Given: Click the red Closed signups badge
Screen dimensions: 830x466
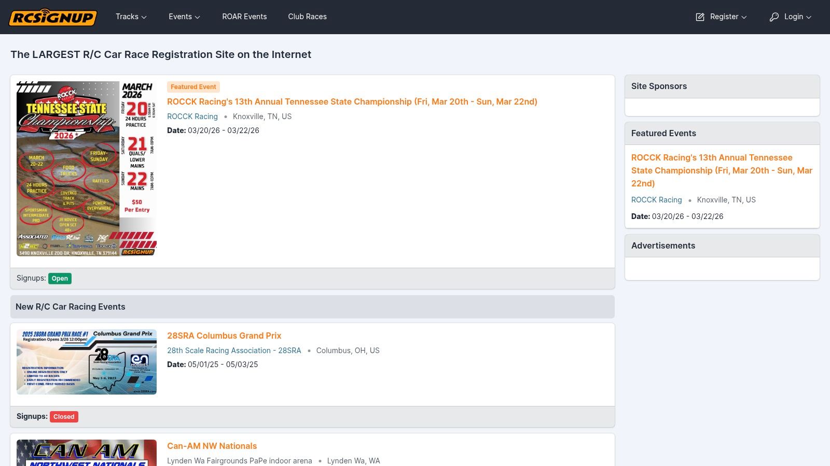Looking at the screenshot, I should click(64, 417).
